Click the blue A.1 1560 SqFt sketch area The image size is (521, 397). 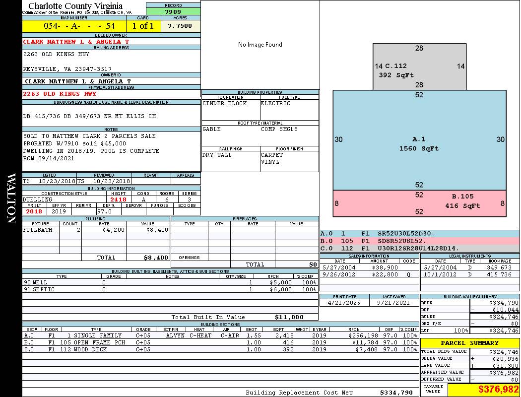(419, 140)
